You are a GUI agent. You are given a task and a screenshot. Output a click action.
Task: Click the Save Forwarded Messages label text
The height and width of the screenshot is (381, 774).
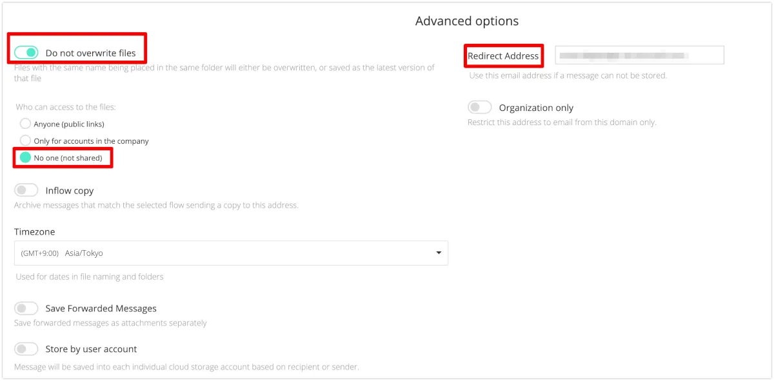pyautogui.click(x=101, y=309)
